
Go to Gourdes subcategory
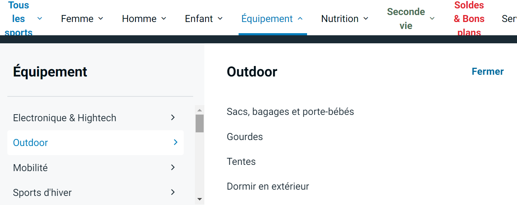(245, 137)
